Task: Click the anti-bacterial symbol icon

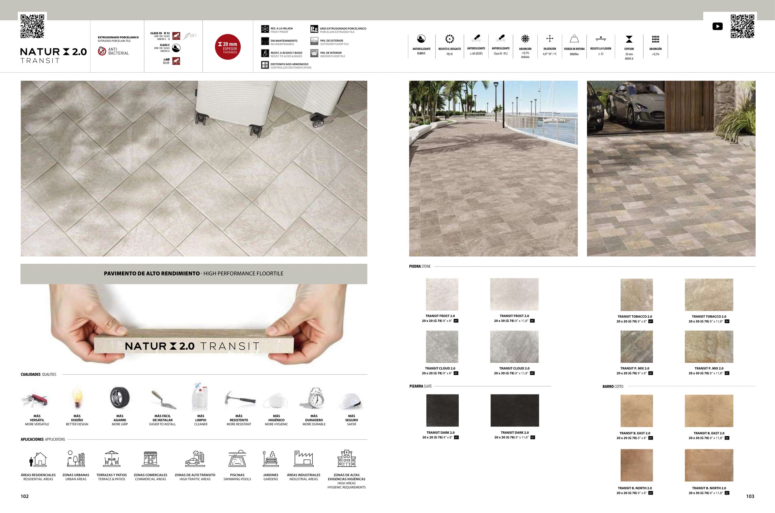Action: coord(102,51)
